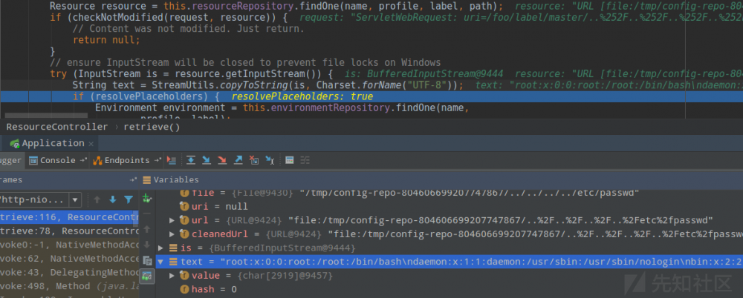This screenshot has height=298, width=743.
Task: Open the http-nio thread dropdown
Action: (75, 199)
